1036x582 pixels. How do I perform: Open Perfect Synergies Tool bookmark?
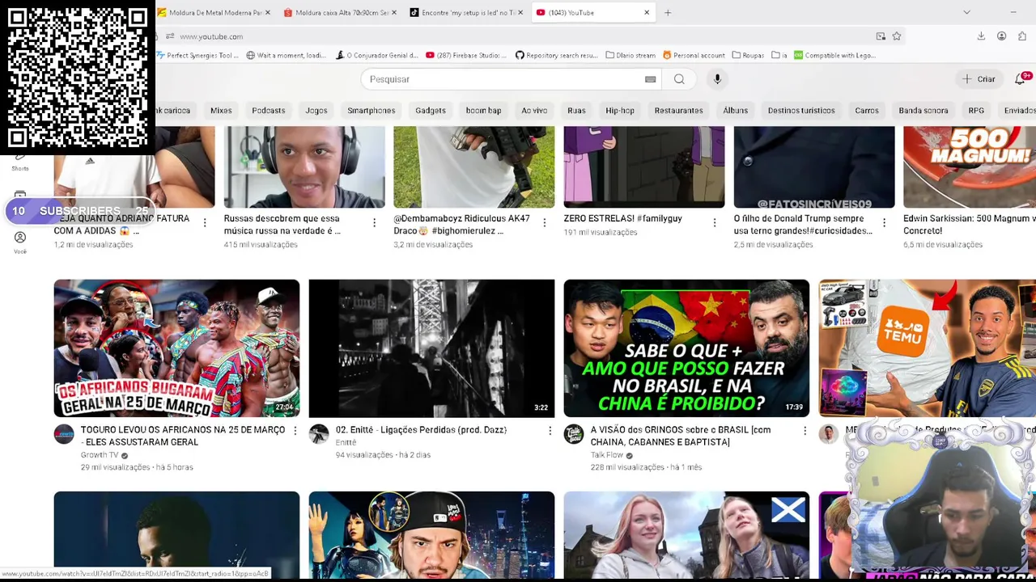pyautogui.click(x=197, y=56)
